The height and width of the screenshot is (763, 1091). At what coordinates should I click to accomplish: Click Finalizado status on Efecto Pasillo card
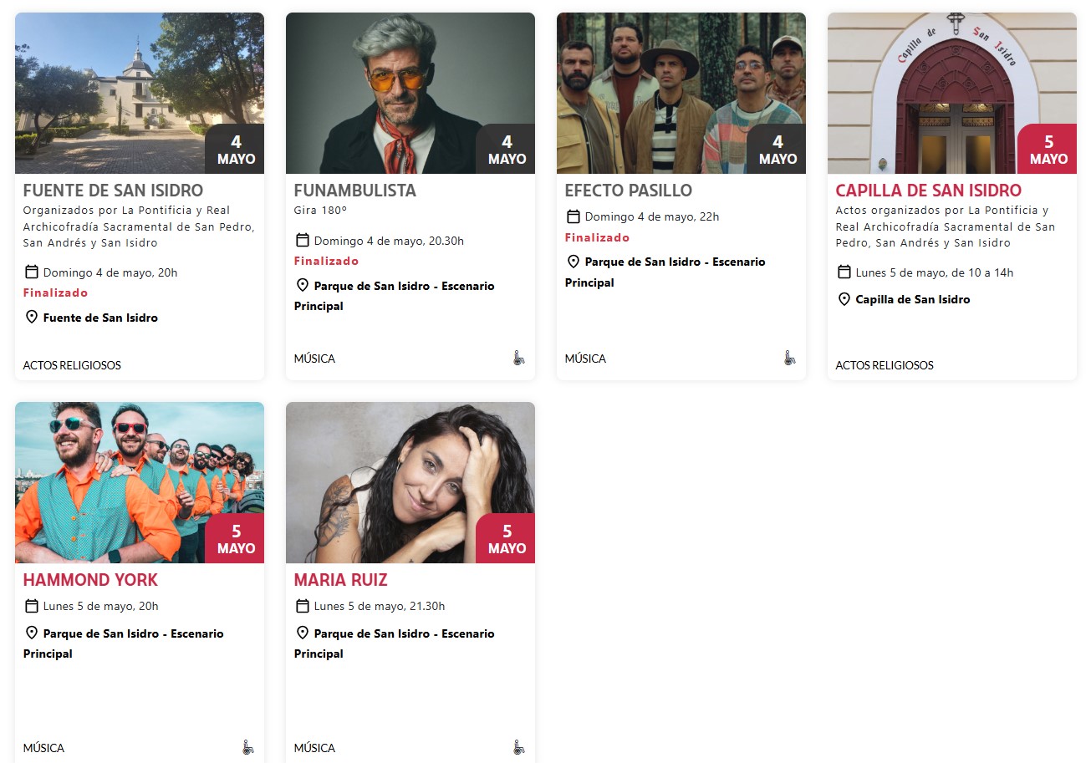pyautogui.click(x=597, y=237)
